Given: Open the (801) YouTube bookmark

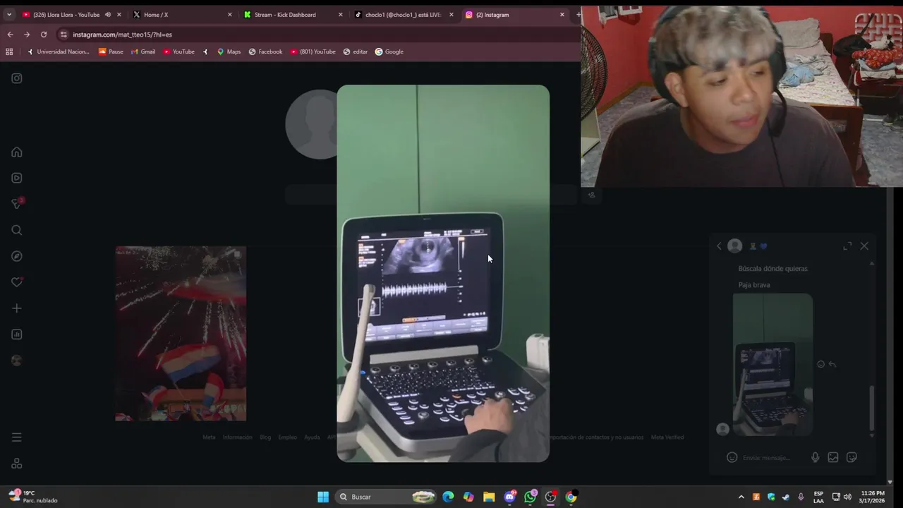Looking at the screenshot, I should pos(313,52).
